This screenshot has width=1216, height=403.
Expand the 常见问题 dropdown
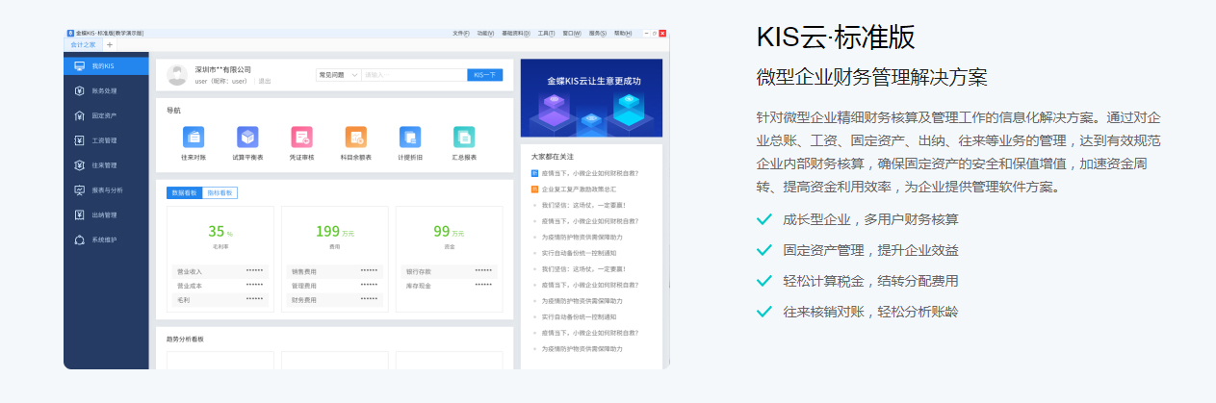click(x=338, y=74)
